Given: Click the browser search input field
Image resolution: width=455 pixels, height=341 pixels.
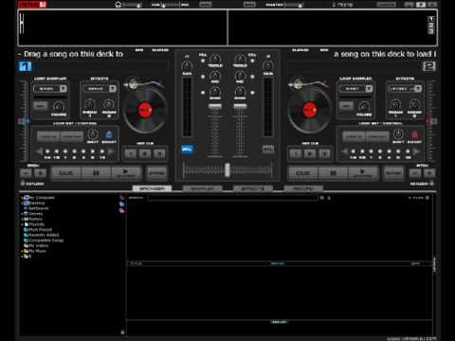Looking at the screenshot, I should coord(232,198).
